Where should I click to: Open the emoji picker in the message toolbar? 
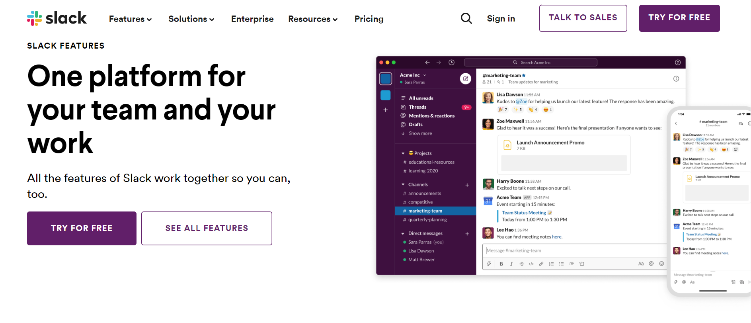[x=661, y=263]
